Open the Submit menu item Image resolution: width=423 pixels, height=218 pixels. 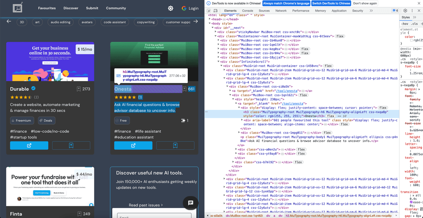[x=92, y=8]
